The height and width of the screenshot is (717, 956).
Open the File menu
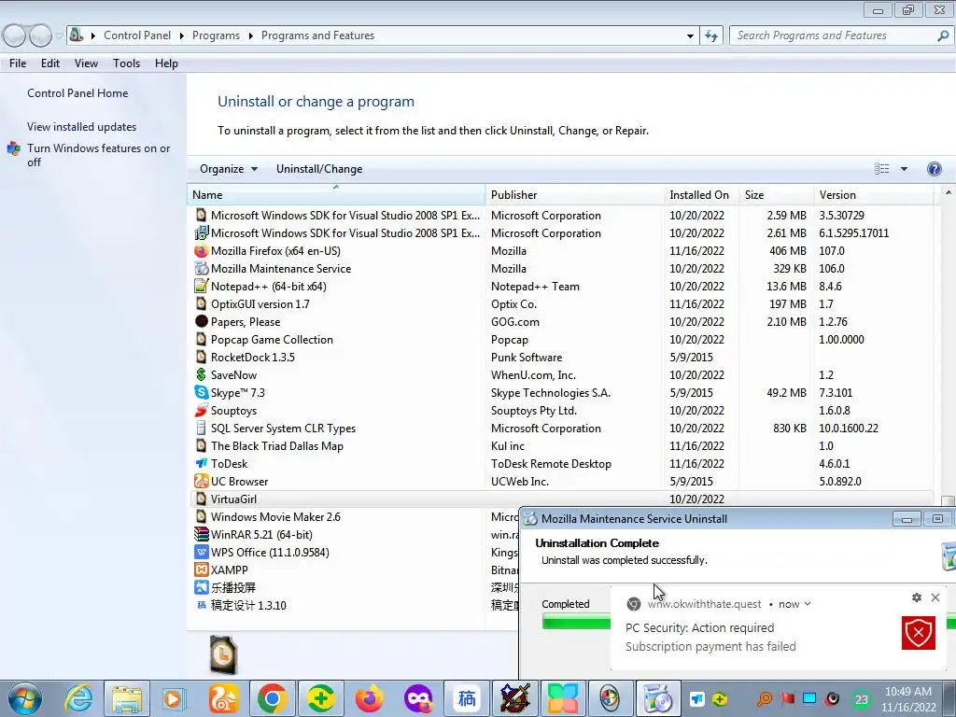(18, 63)
